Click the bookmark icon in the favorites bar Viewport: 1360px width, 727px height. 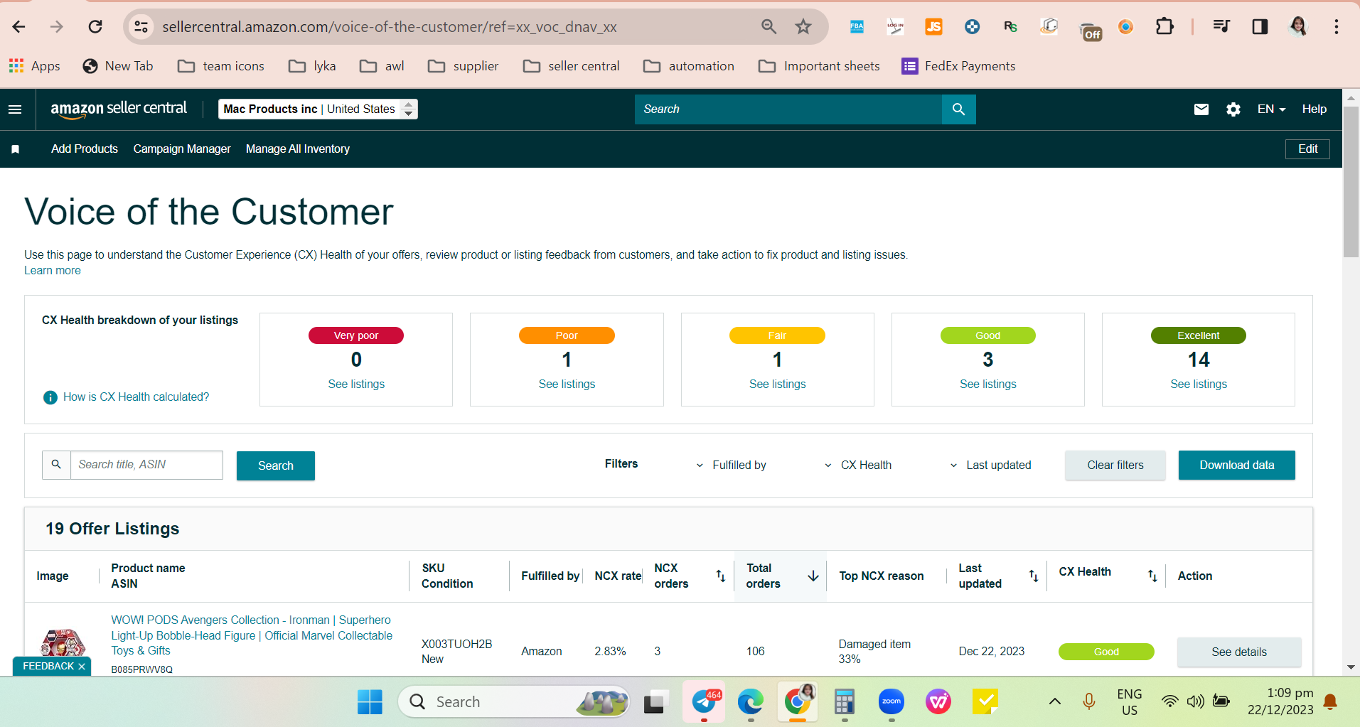[15, 149]
